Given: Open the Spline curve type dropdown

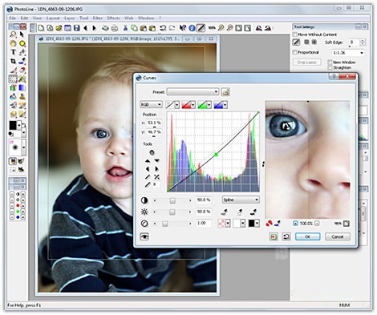Looking at the screenshot, I should [241, 200].
